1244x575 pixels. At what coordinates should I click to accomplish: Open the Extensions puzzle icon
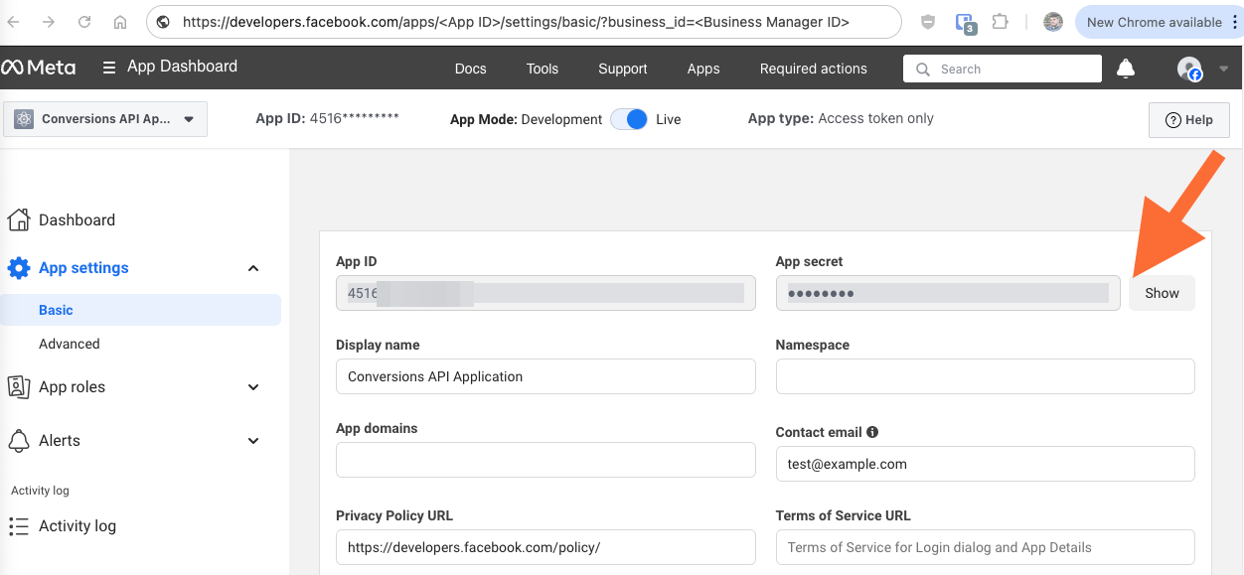point(1001,22)
